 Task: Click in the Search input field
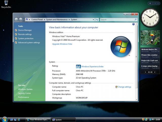click(117, 20)
